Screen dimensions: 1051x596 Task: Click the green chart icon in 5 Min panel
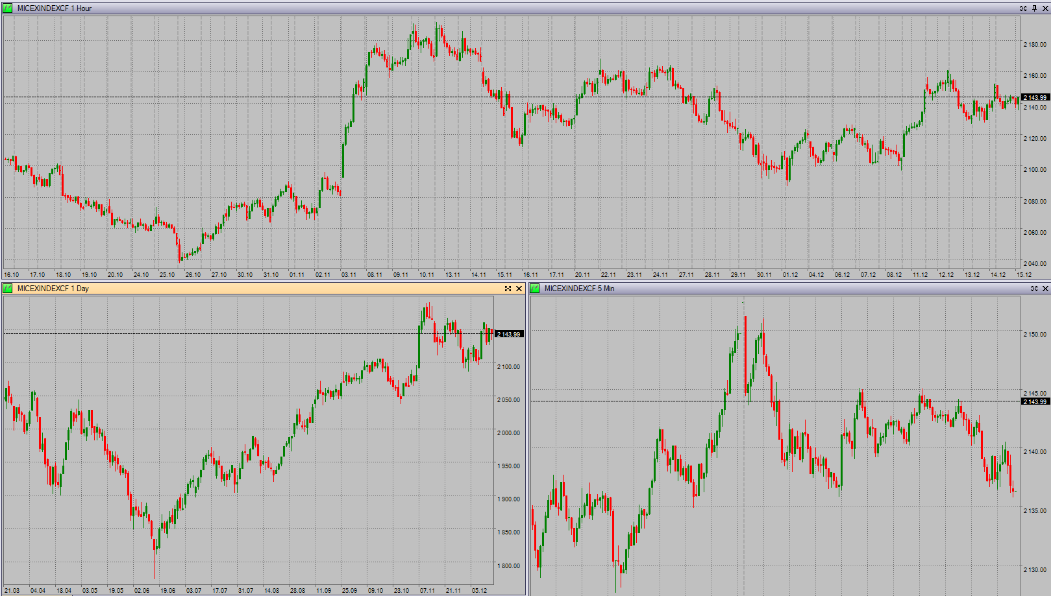(x=535, y=289)
